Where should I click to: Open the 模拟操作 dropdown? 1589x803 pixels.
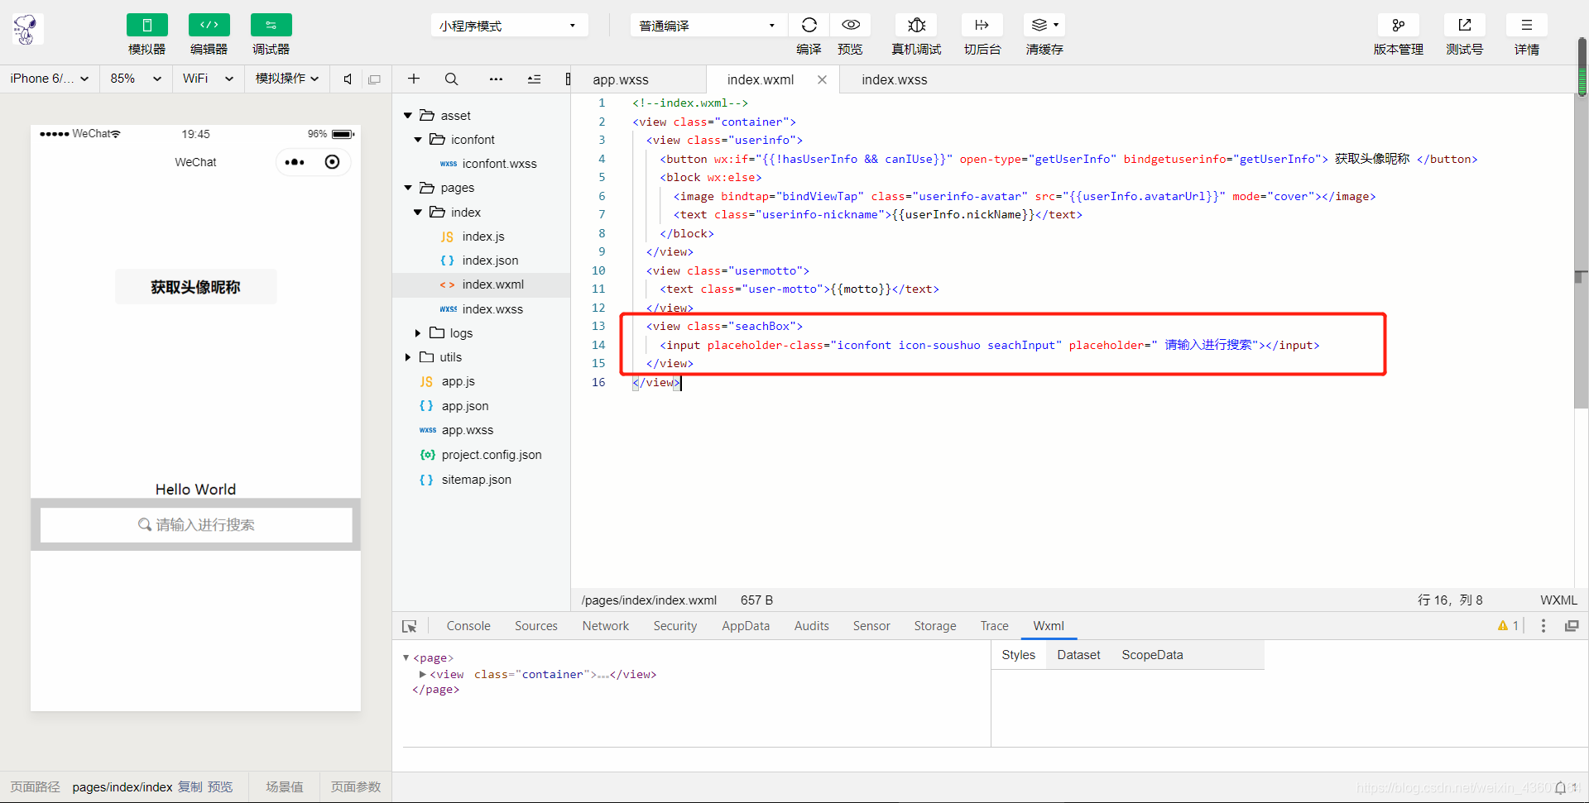(x=287, y=79)
